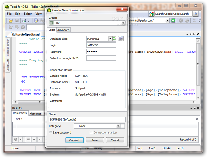Pin the Results panel

194,108
